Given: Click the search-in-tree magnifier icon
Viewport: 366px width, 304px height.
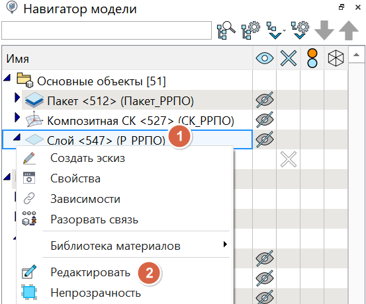Looking at the screenshot, I should 226,30.
